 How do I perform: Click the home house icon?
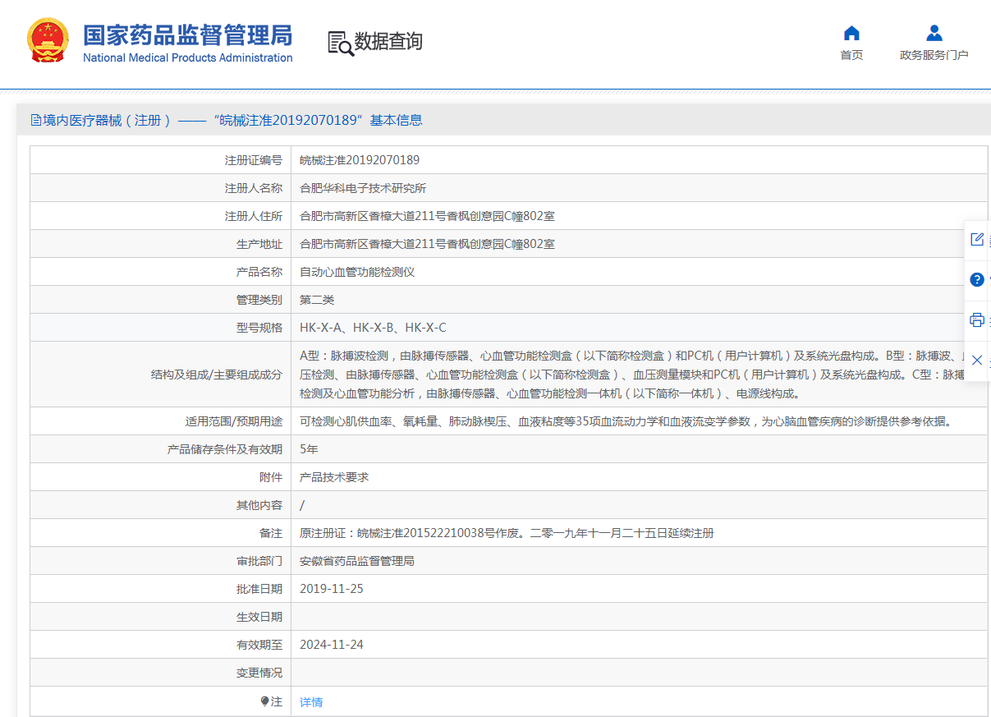point(851,33)
